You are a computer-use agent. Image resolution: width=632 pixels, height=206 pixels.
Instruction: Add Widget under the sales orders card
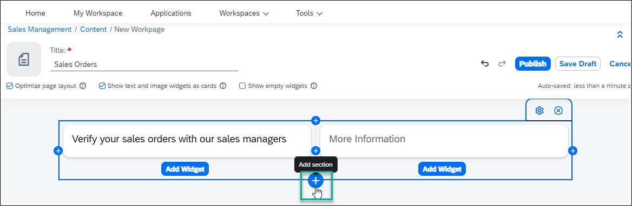[x=185, y=169]
